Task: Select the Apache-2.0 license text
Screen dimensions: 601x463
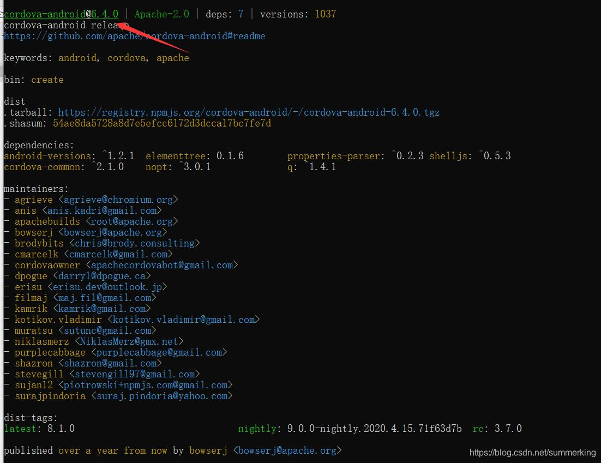Action: (x=162, y=14)
